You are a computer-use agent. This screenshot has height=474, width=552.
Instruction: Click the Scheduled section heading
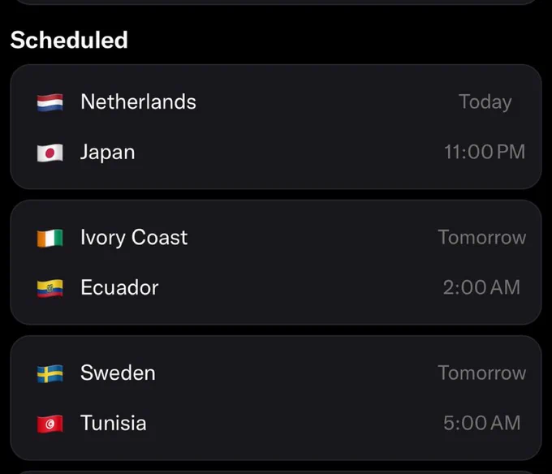tap(69, 40)
